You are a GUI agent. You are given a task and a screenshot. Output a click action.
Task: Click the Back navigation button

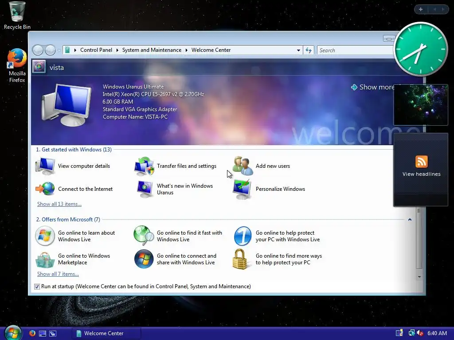pos(38,50)
